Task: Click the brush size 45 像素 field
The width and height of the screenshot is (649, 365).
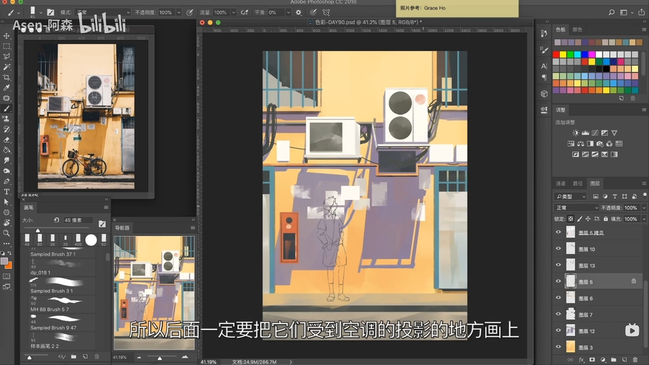Action: [x=78, y=220]
